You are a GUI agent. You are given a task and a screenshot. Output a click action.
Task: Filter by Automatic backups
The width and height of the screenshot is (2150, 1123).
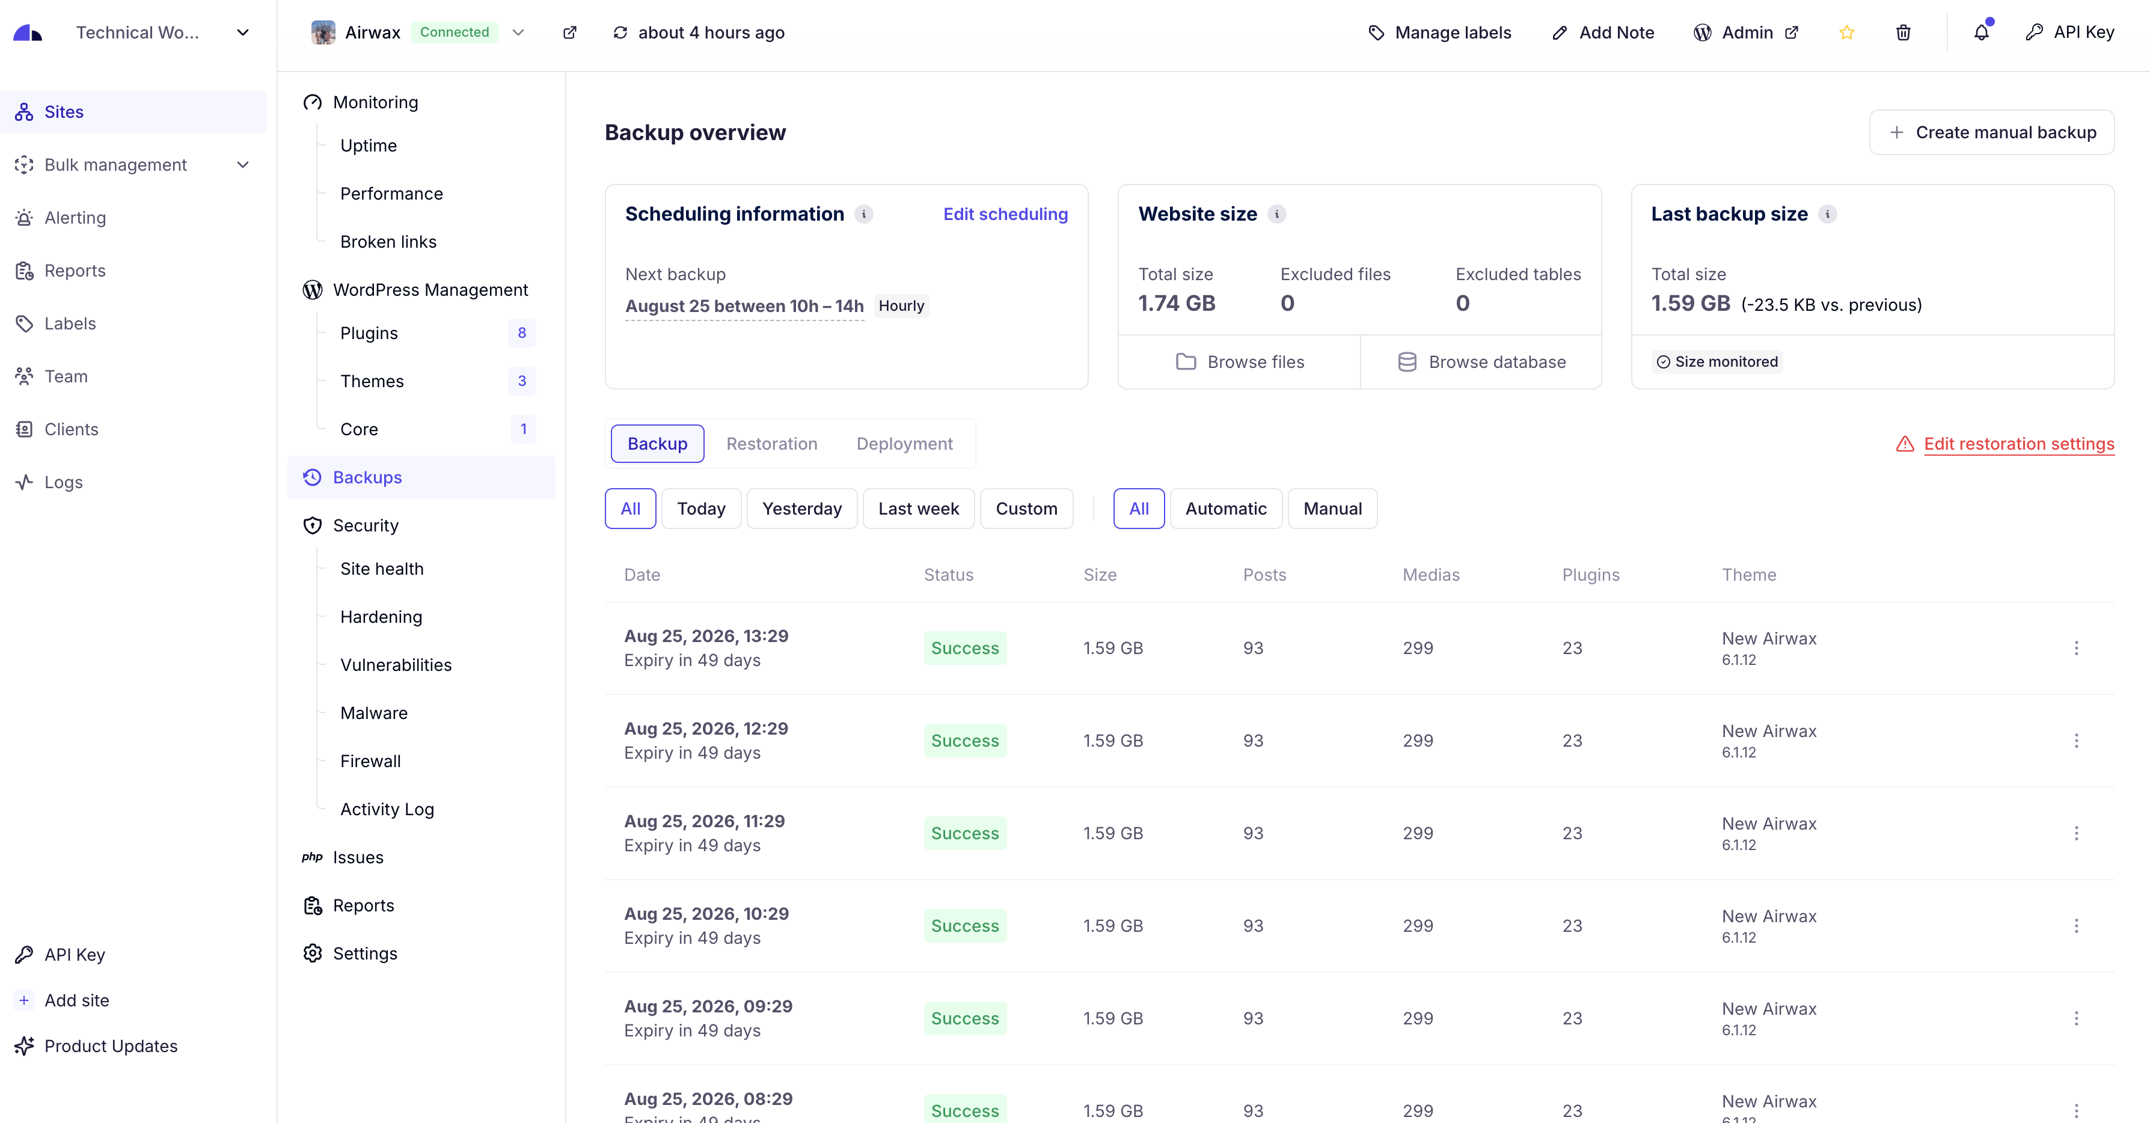(1226, 509)
